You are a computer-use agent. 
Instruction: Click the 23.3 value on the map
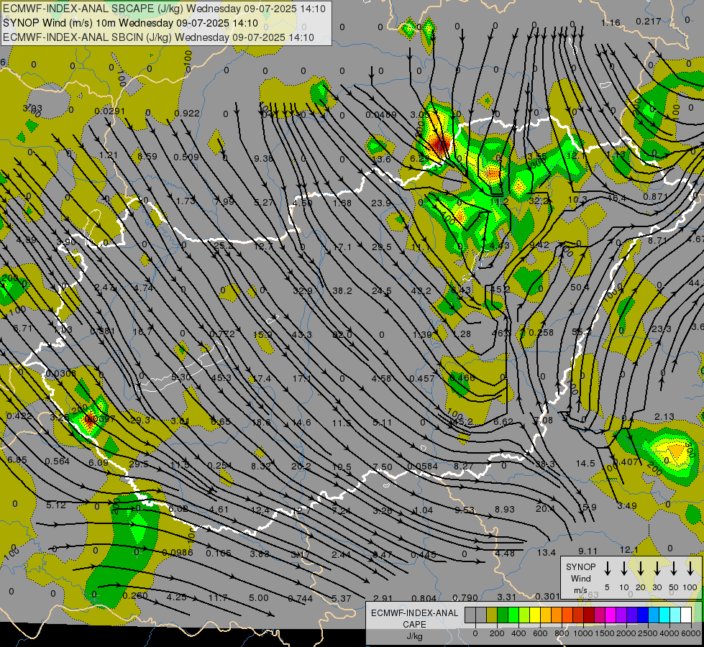pos(662,329)
